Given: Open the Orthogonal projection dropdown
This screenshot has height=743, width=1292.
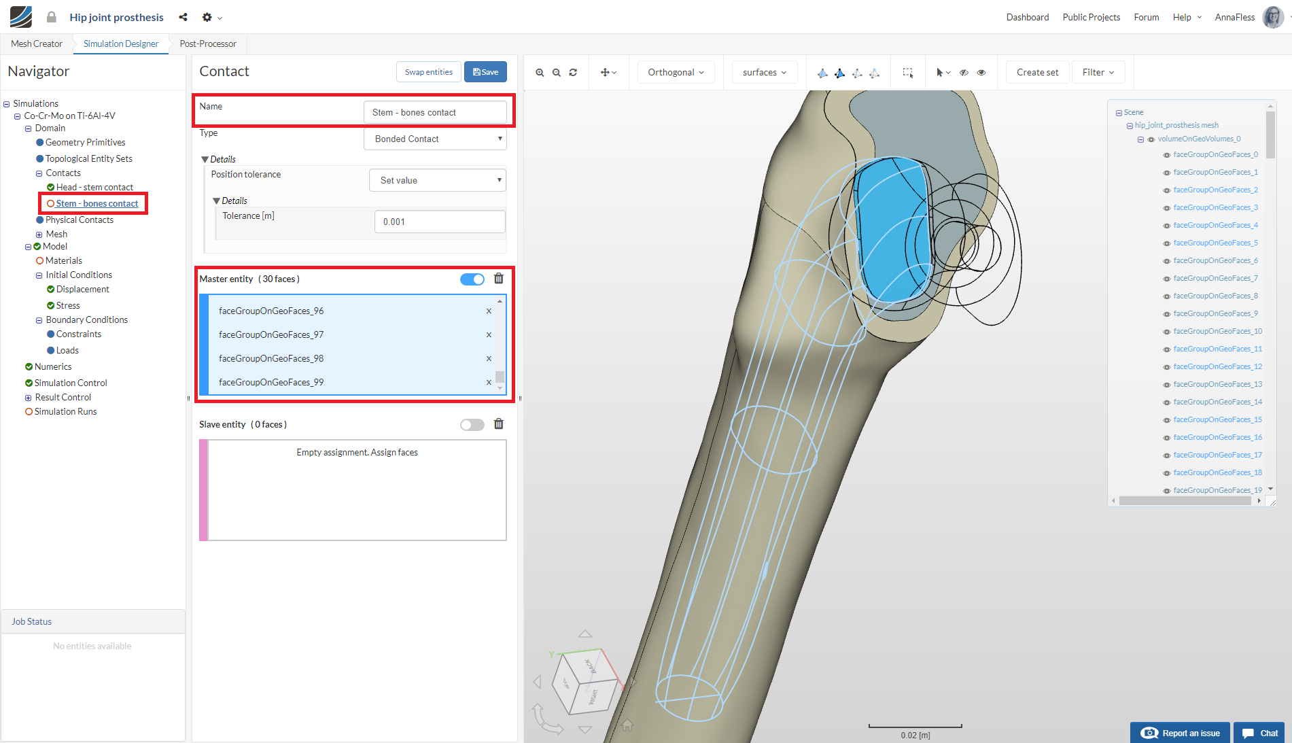Looking at the screenshot, I should pos(676,73).
